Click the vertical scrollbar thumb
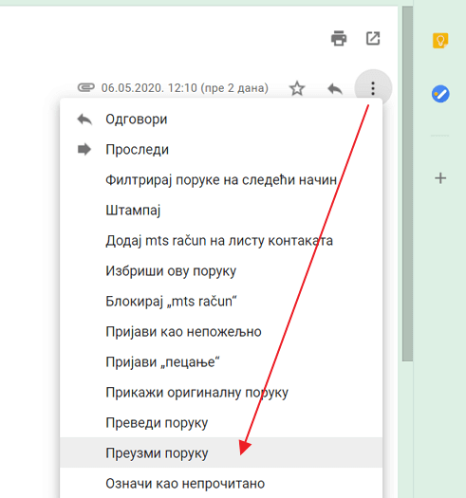The image size is (466, 498). click(407, 184)
